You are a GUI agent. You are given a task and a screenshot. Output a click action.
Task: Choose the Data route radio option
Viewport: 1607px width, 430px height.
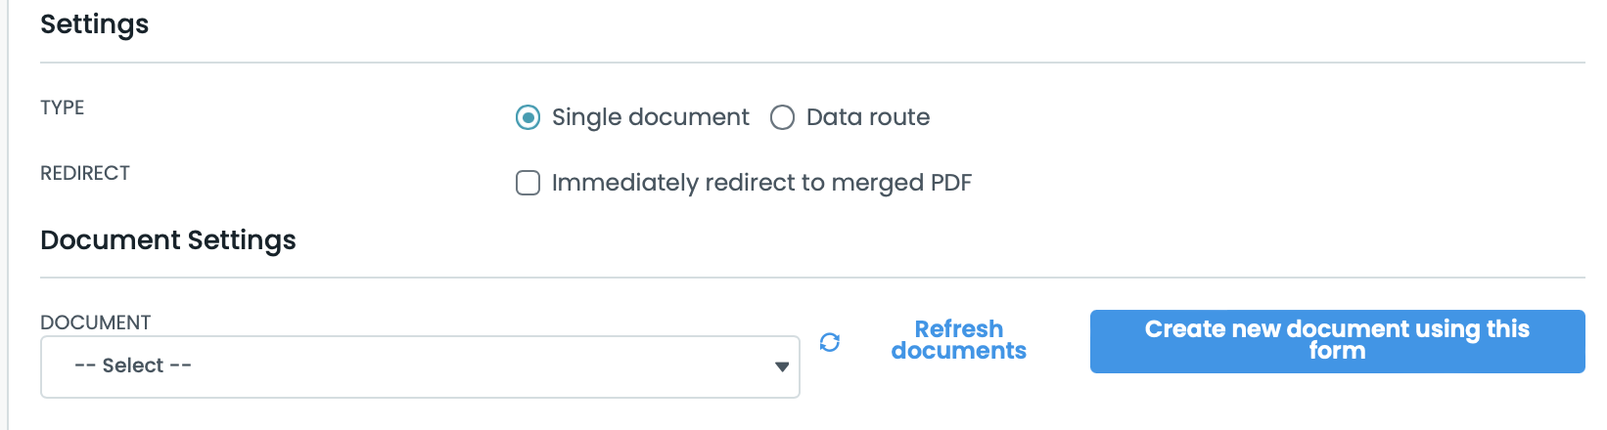pyautogui.click(x=782, y=118)
